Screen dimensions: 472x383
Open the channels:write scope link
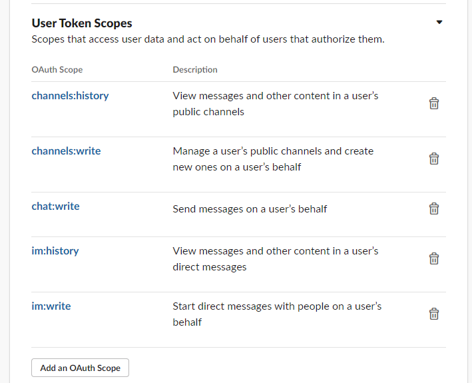point(66,151)
